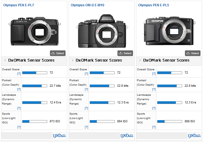The width and height of the screenshot is (203, 142).
Task: Click the E-PL7 Overall Score bar
Action: tap(35, 73)
